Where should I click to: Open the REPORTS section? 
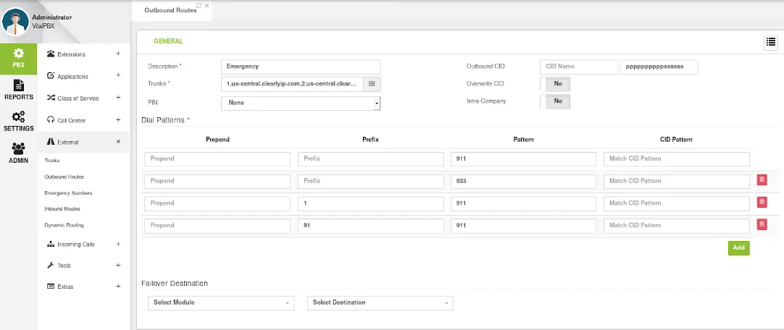(x=19, y=90)
